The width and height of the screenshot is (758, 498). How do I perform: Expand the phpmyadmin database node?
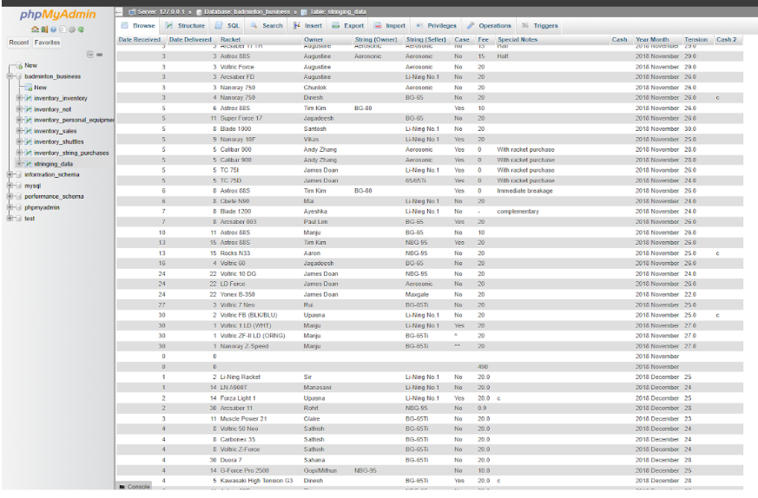tap(10, 207)
